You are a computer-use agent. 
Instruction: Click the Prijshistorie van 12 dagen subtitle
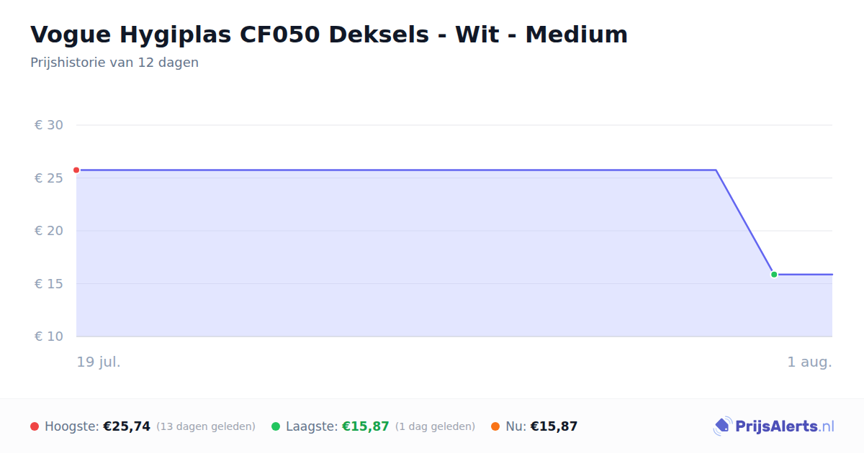point(114,63)
